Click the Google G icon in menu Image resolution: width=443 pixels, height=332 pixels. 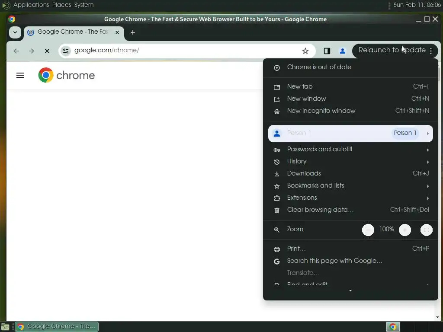coord(277,262)
